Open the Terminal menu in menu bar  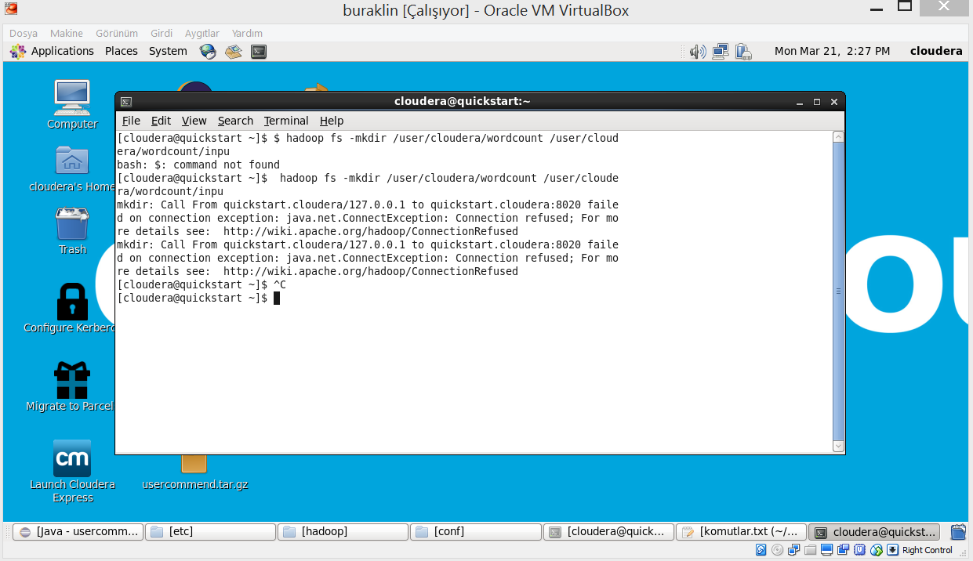pyautogui.click(x=285, y=121)
